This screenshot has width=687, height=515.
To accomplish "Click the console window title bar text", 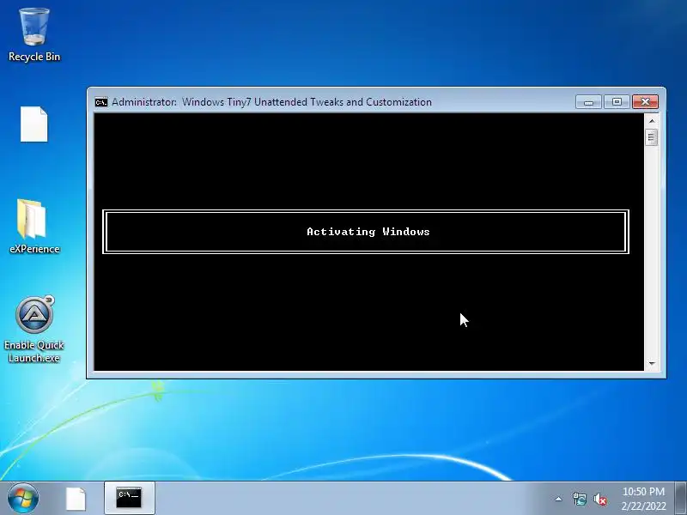I will (x=271, y=102).
